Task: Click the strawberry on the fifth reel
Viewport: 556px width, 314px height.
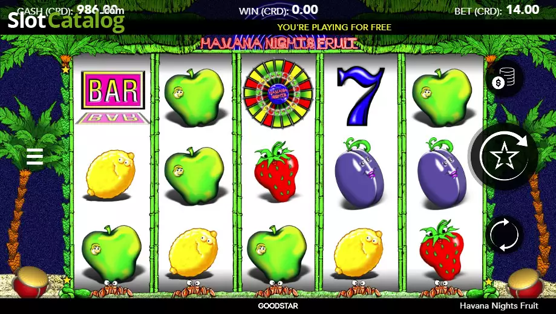Action: [x=442, y=249]
